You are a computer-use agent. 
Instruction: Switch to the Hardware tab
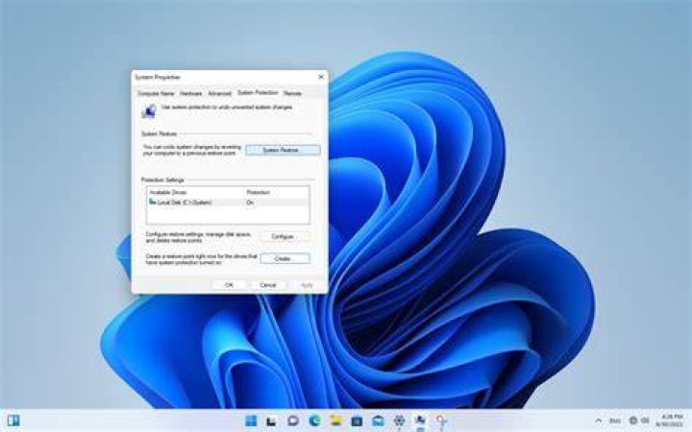[x=191, y=93]
